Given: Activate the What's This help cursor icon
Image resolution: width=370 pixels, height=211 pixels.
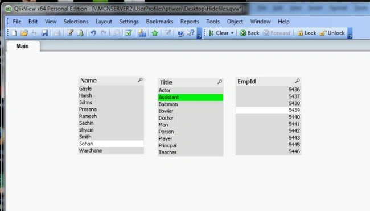Looking at the screenshot, I should 191,33.
